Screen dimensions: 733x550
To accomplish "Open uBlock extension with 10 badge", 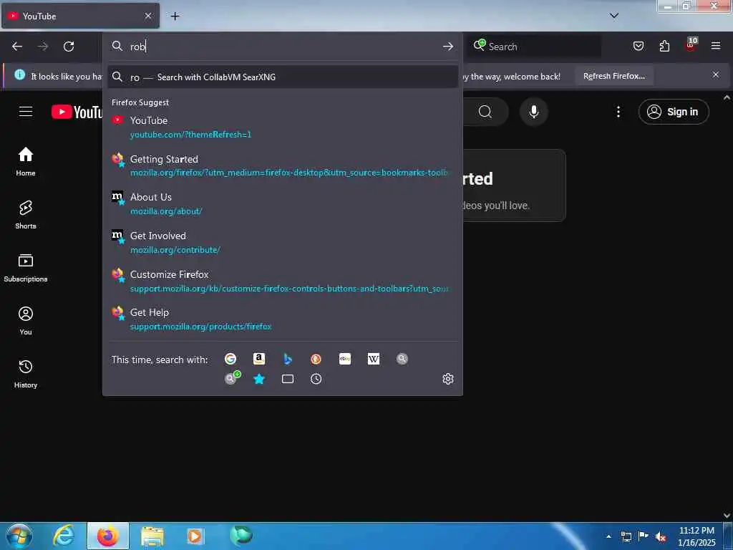I will click(x=691, y=45).
